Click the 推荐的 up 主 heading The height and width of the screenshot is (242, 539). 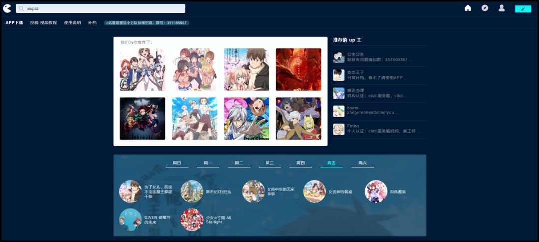pyautogui.click(x=347, y=40)
